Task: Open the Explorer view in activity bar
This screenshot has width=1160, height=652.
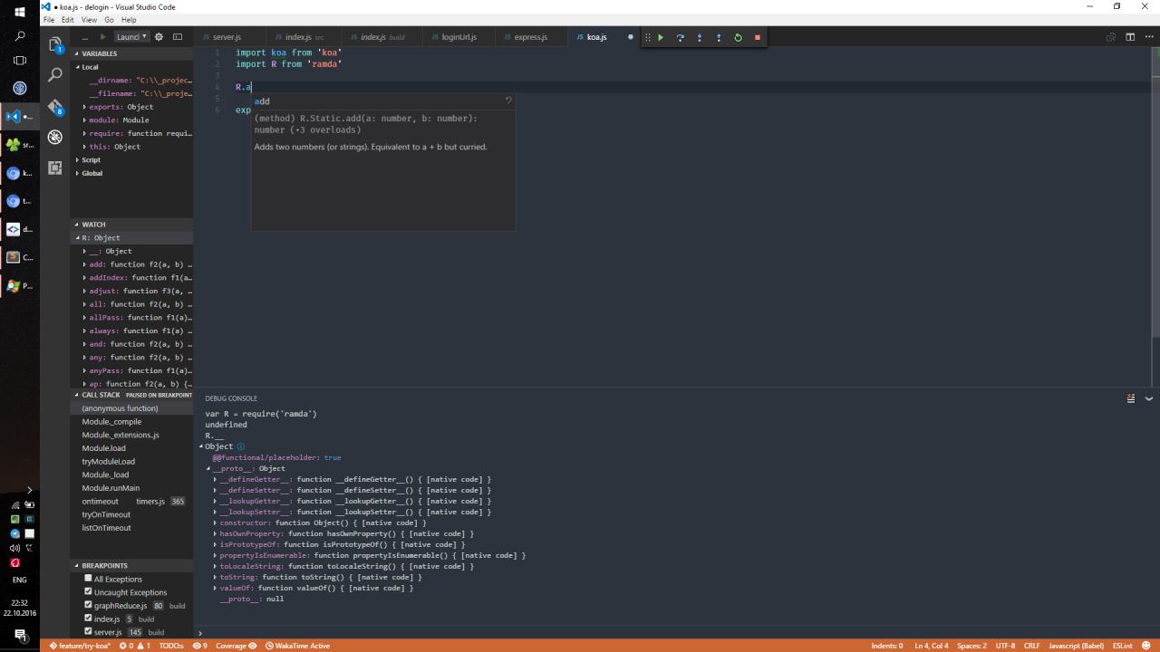Action: click(x=55, y=43)
